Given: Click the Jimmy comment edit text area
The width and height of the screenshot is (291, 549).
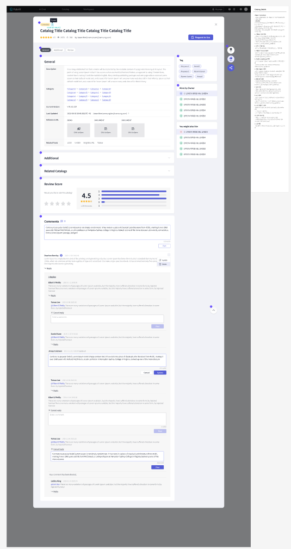Looking at the screenshot, I should [x=107, y=360].
